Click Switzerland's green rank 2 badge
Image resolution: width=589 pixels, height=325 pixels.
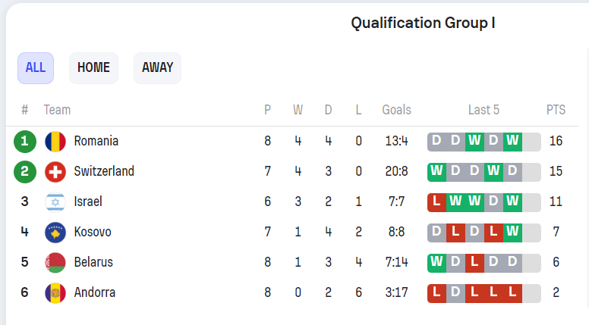[25, 171]
